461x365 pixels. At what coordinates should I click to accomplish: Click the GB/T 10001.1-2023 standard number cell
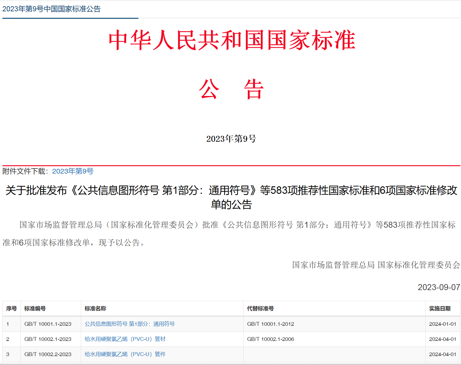[48, 324]
